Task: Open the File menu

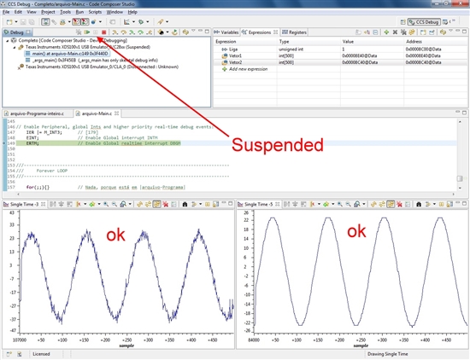Action: pos(6,12)
